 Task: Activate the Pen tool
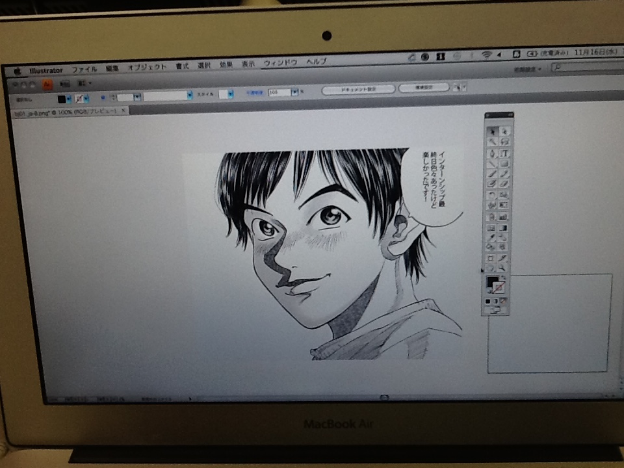click(x=492, y=153)
